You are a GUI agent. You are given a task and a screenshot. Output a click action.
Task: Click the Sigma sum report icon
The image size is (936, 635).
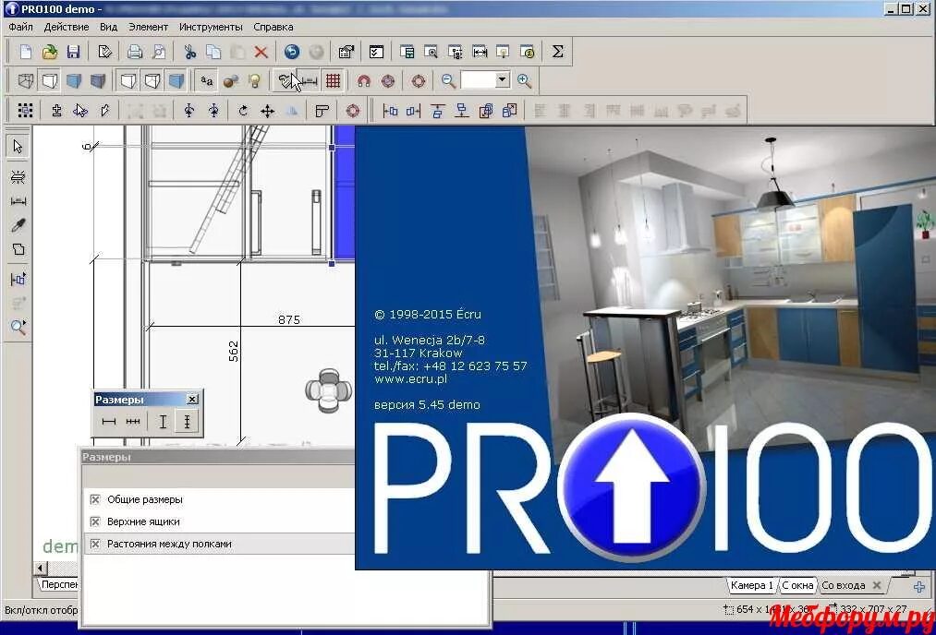click(x=557, y=52)
